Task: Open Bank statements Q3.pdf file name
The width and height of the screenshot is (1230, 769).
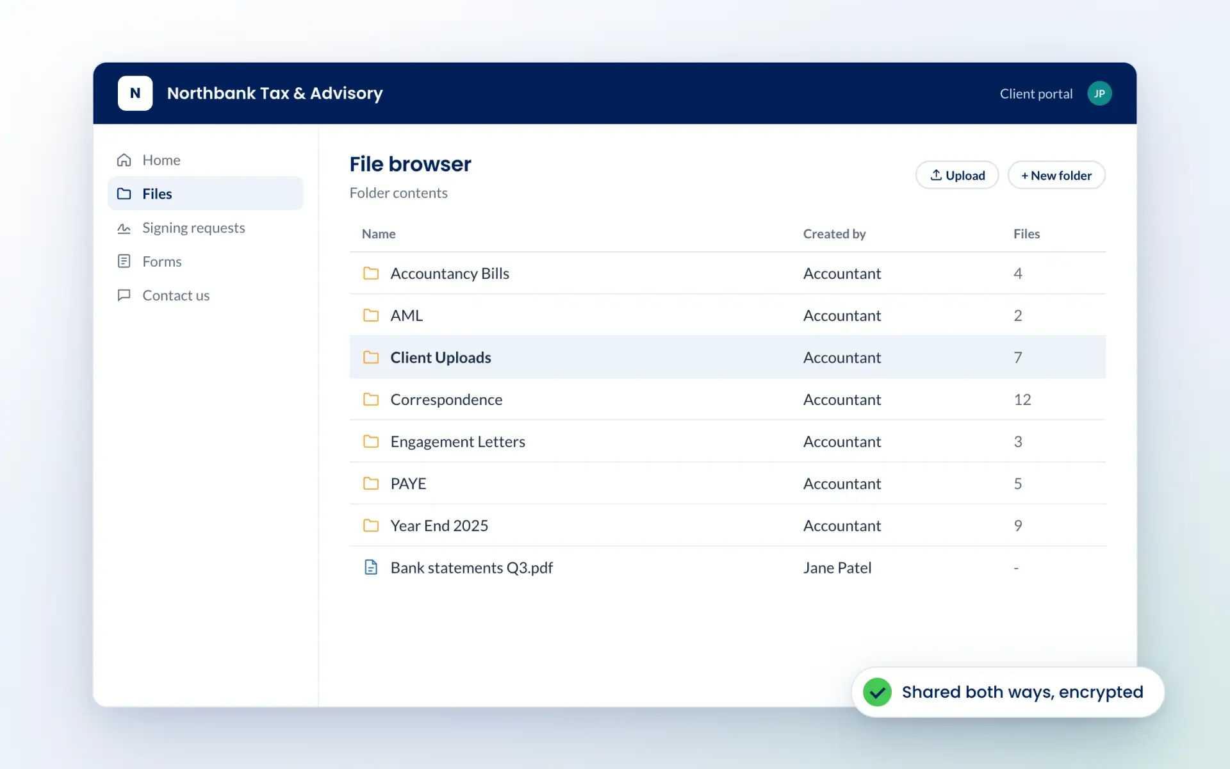Action: coord(471,568)
